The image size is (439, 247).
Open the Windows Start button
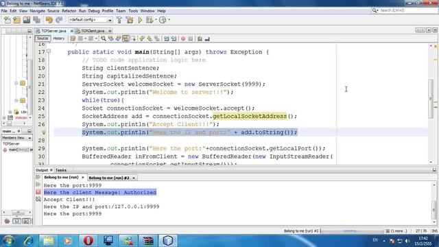pos(9,241)
